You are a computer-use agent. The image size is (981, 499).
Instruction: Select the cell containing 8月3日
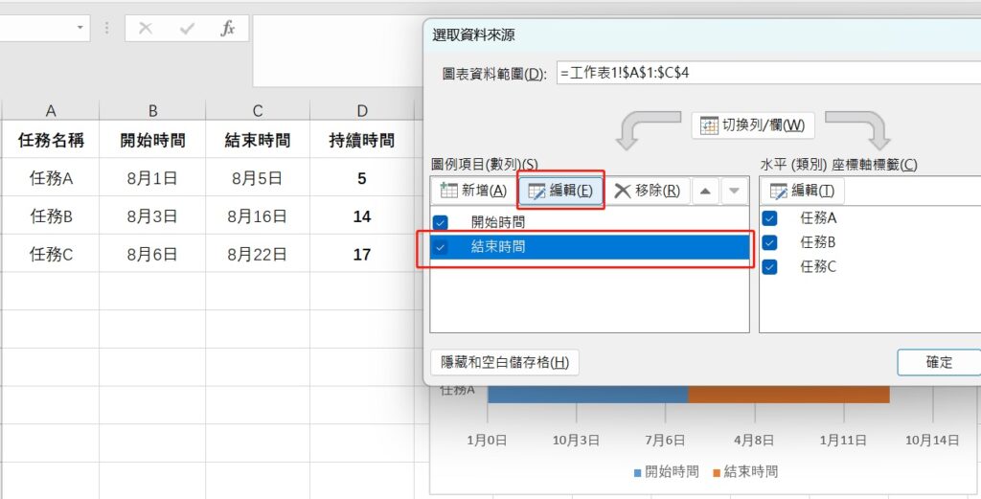[x=152, y=216]
